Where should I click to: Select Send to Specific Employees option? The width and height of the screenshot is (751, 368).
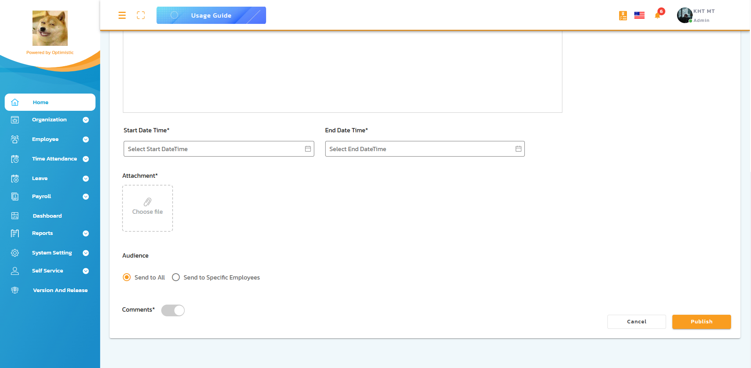tap(176, 277)
